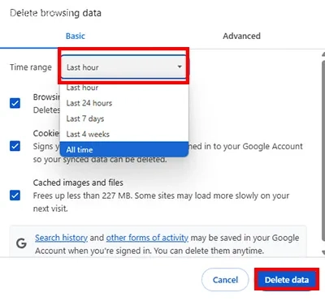Choose Last hour from the time list

click(x=124, y=88)
